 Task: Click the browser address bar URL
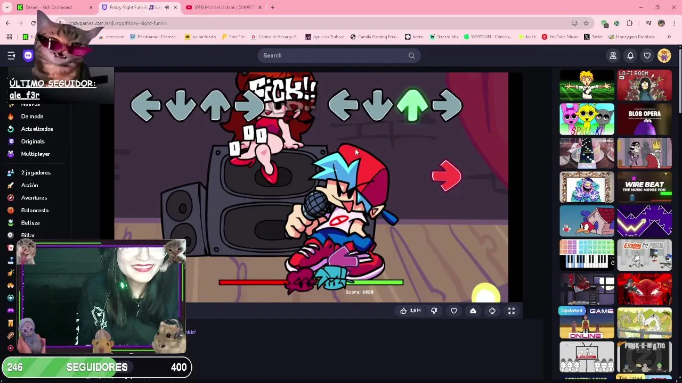(x=118, y=23)
